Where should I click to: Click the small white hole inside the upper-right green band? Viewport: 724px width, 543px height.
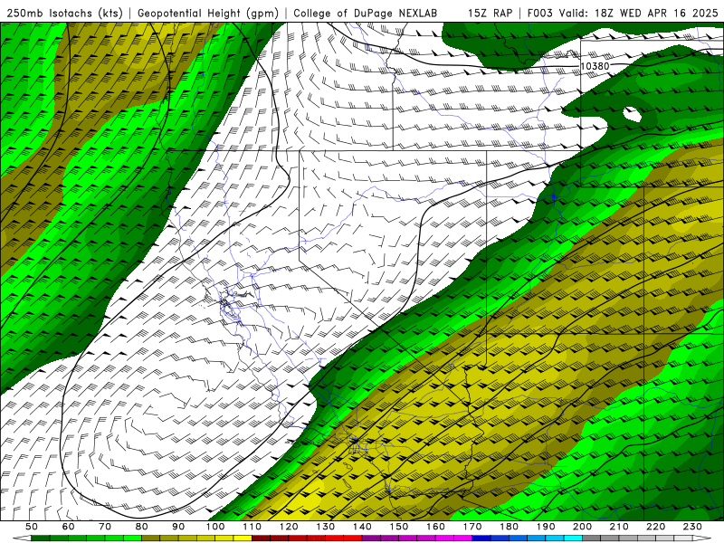[x=632, y=114]
